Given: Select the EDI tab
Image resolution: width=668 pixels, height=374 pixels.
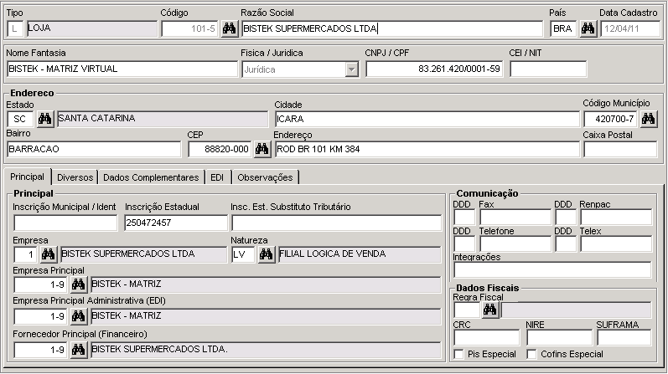Looking at the screenshot, I should click(217, 177).
